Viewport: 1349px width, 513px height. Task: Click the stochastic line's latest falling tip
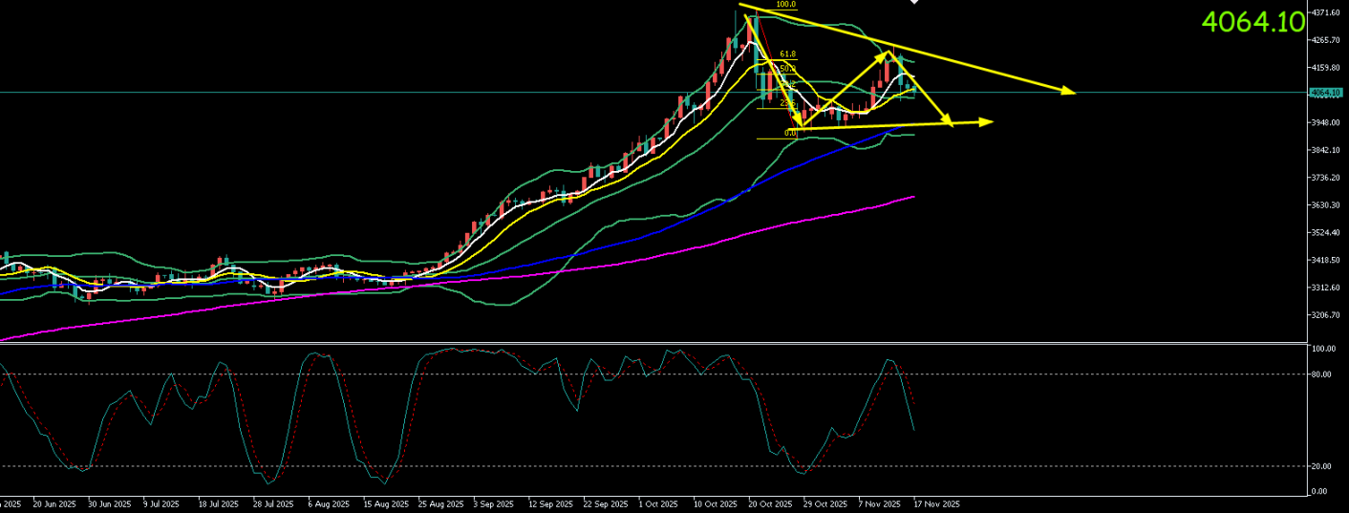(x=914, y=429)
